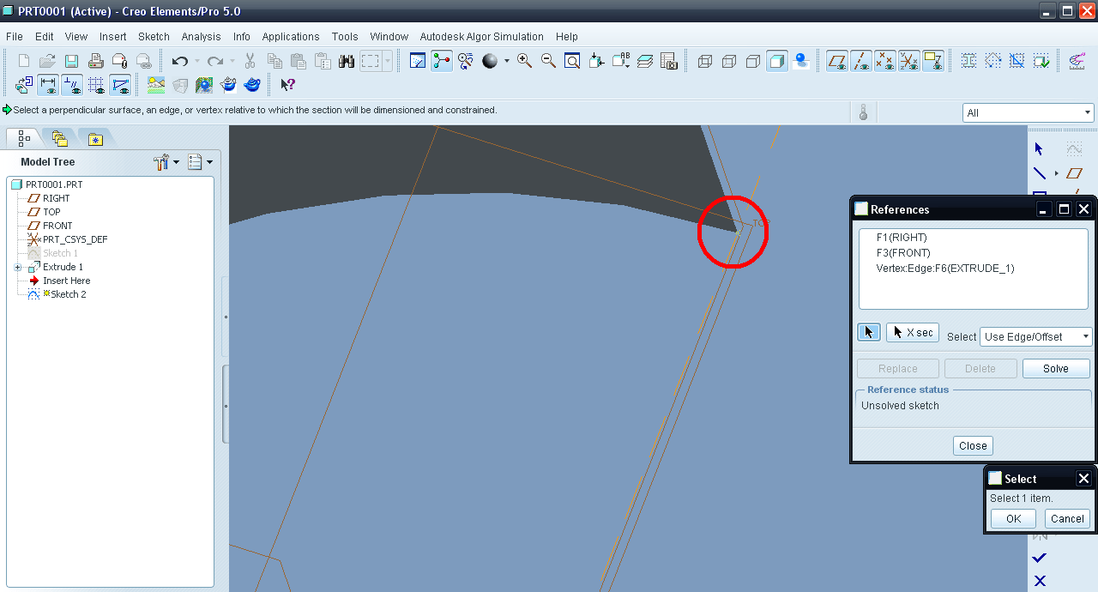Select PRT_CSYS_DEF in Model Tree

pyautogui.click(x=75, y=239)
